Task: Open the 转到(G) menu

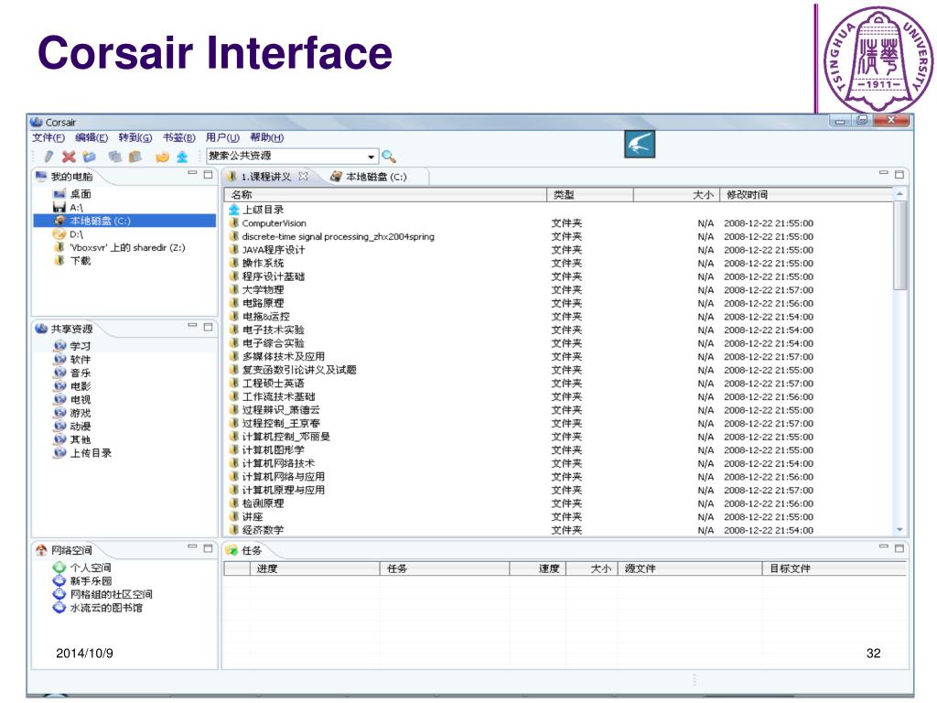Action: coord(135,137)
